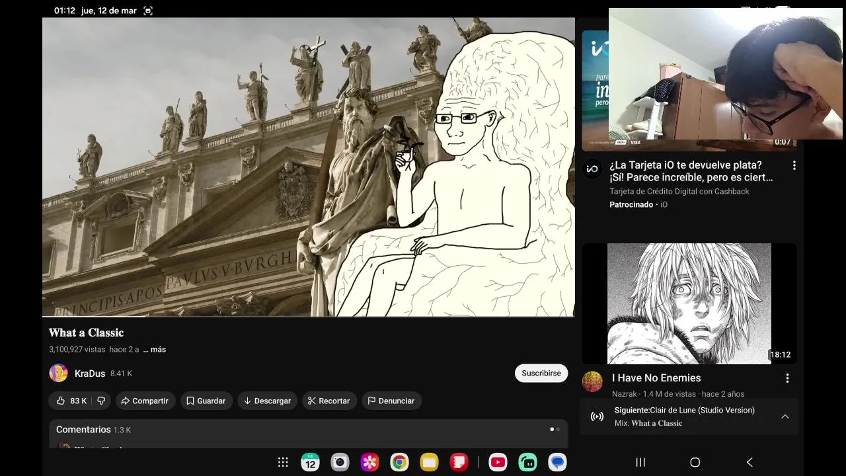846x476 pixels.
Task: Open green robot-face app in taskbar
Action: 527,462
